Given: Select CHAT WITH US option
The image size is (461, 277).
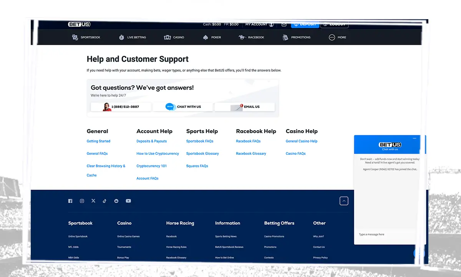Looking at the screenshot, I should [183, 107].
